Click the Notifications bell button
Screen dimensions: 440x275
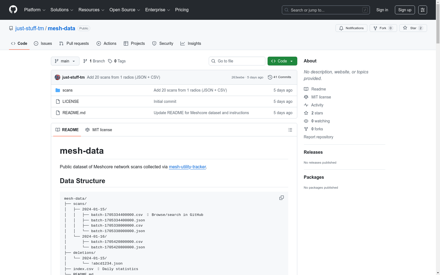tap(351, 28)
